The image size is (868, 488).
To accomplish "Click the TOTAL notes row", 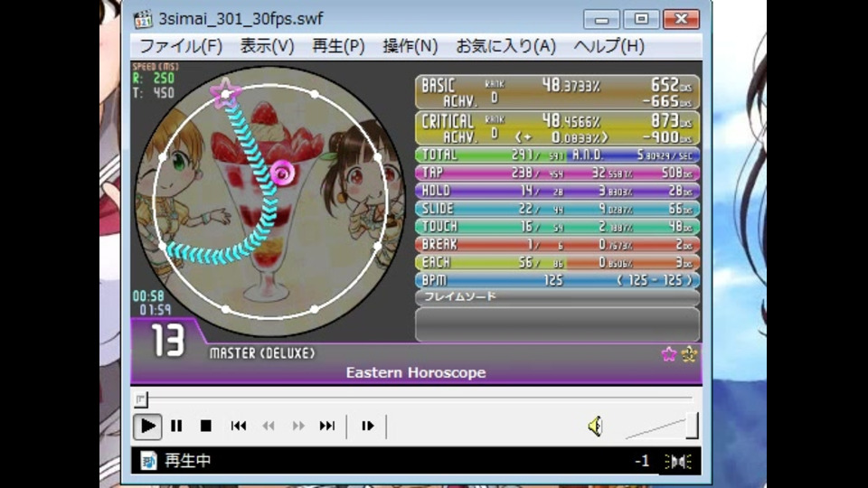I will point(558,155).
